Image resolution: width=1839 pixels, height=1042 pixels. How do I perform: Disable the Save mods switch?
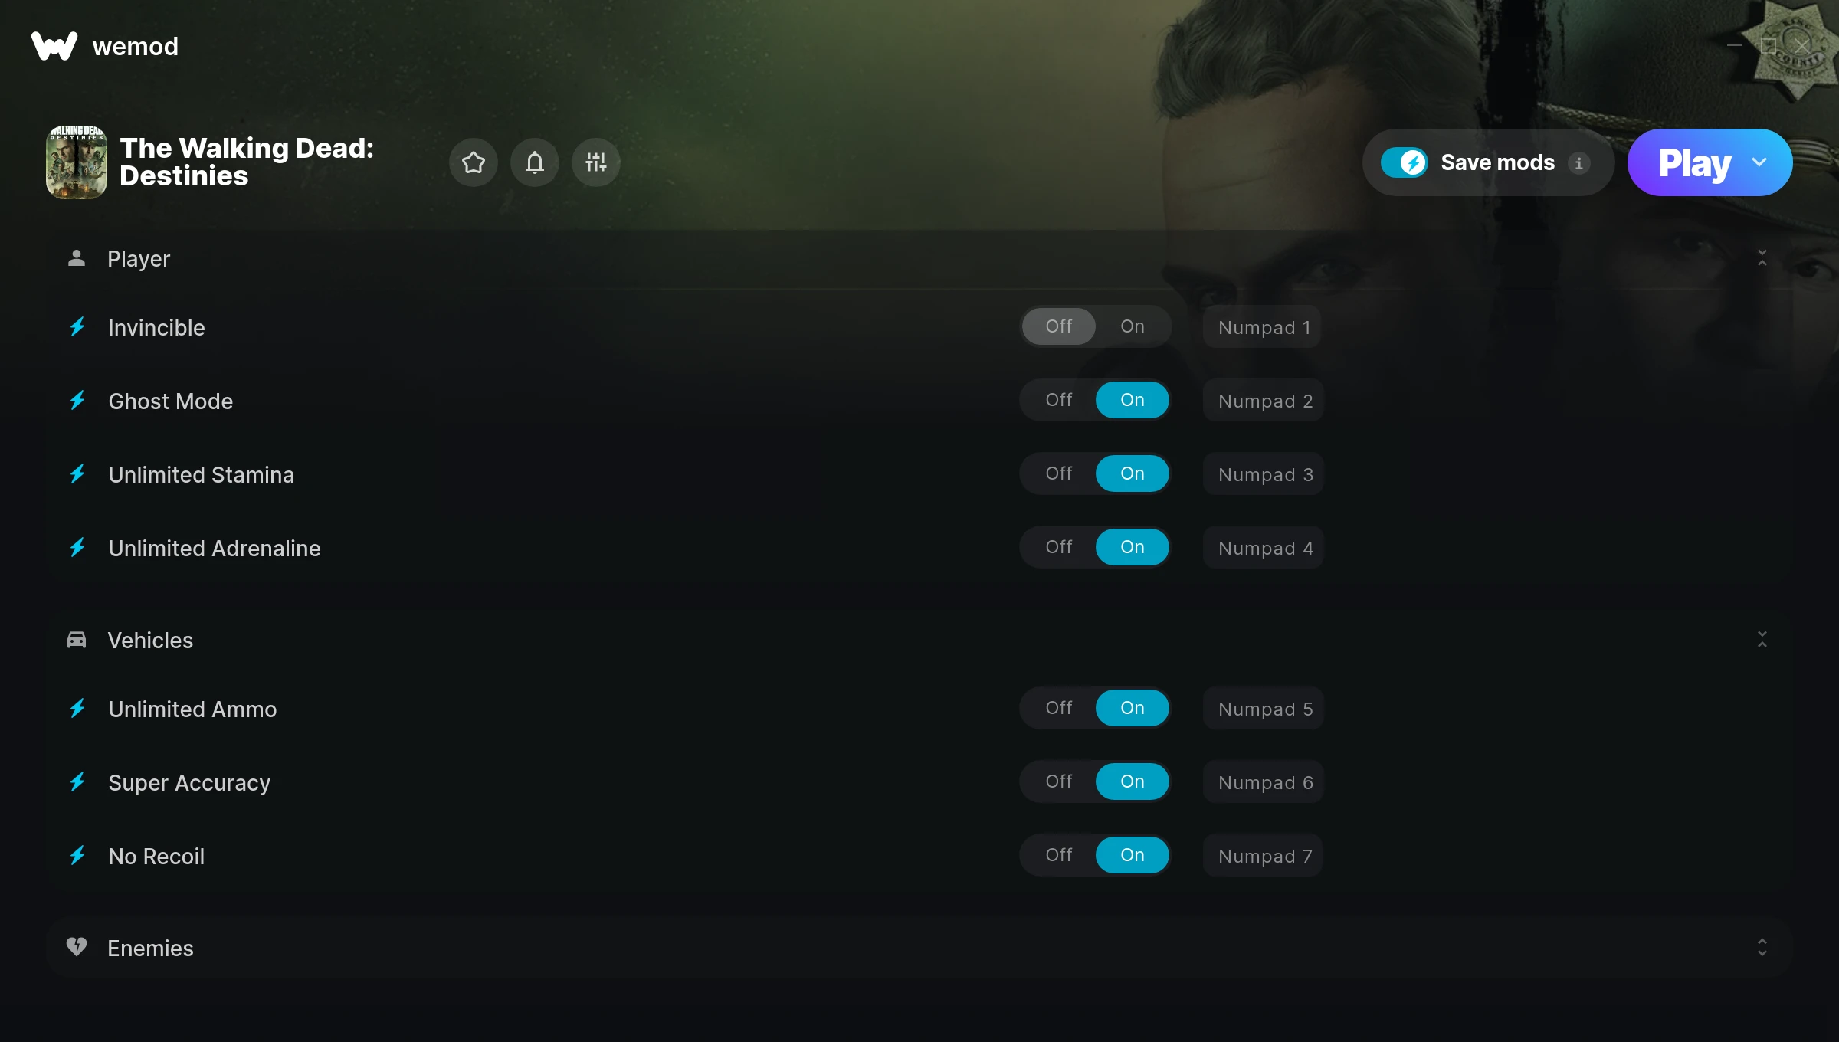coord(1404,162)
